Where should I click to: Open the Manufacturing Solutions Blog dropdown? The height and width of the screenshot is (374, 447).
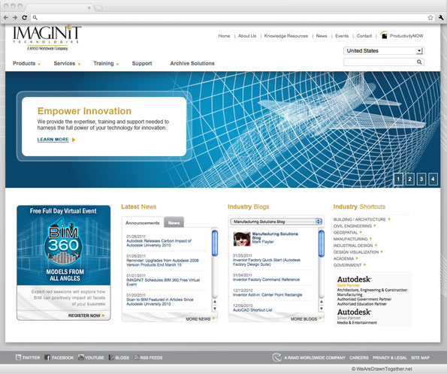(276, 222)
